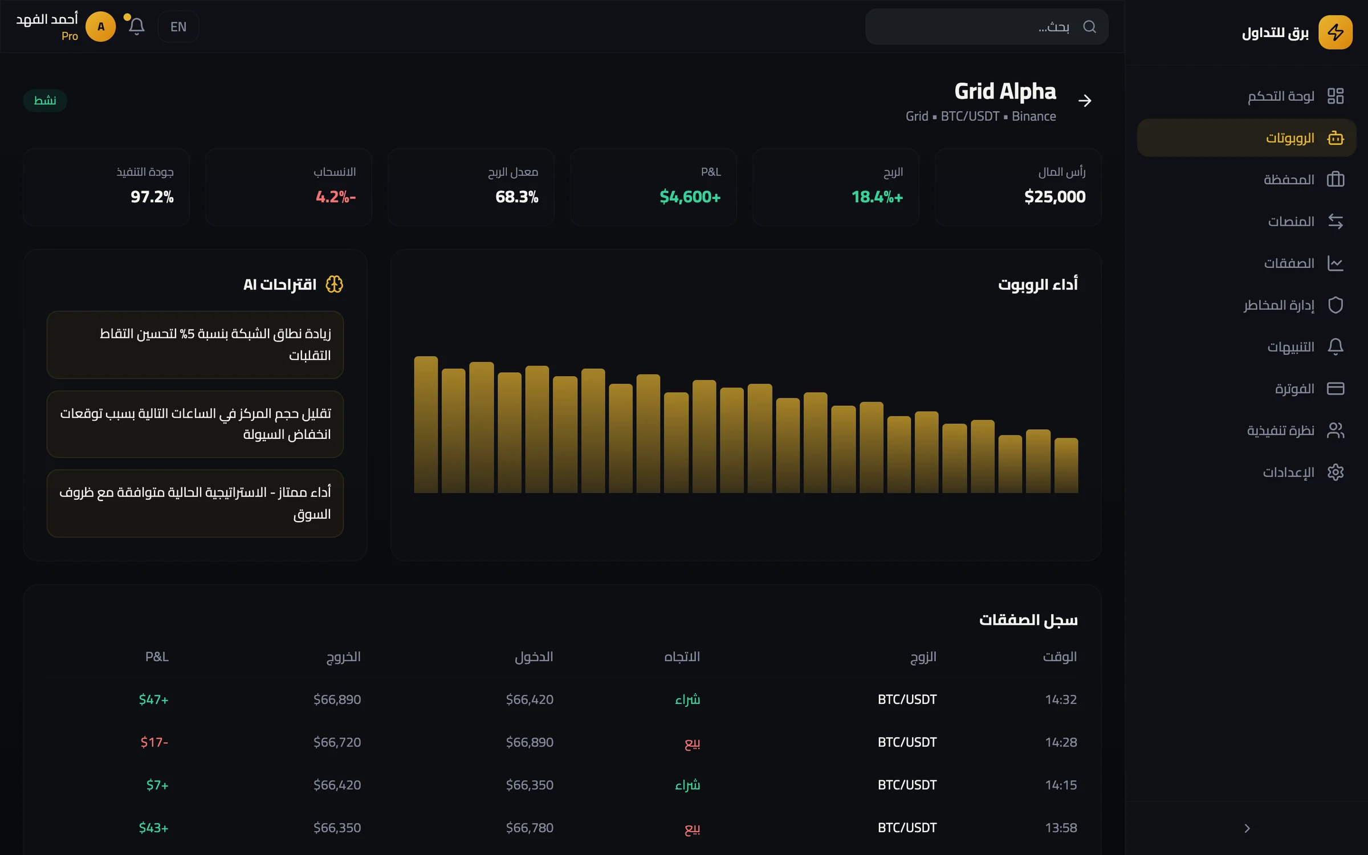
Task: Collapse sidebar with bottom chevron
Action: pyautogui.click(x=1247, y=828)
